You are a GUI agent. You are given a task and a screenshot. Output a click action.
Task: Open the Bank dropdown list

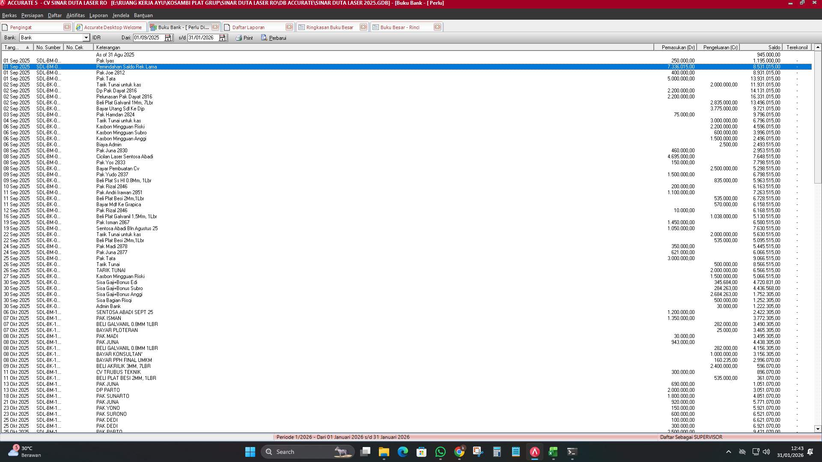point(86,38)
